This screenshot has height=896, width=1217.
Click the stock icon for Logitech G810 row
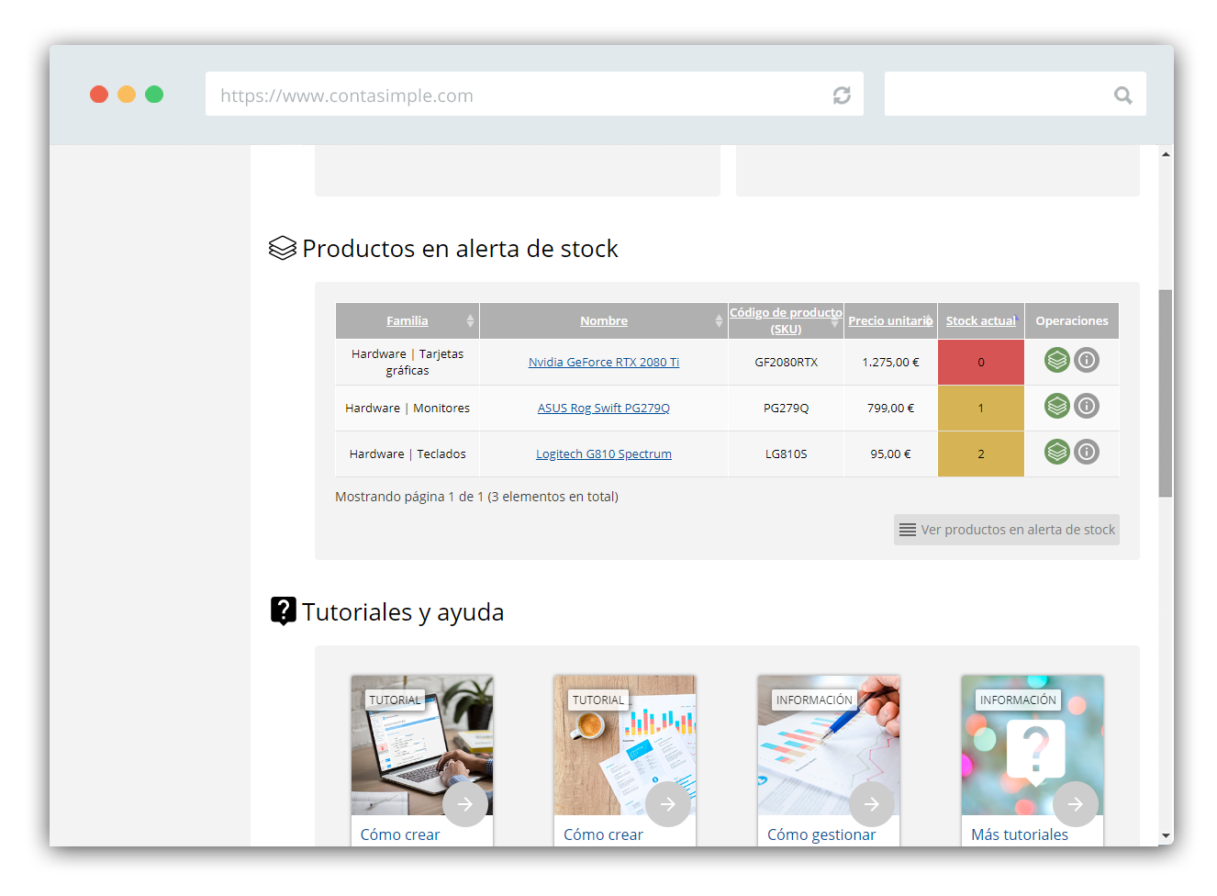point(1057,452)
